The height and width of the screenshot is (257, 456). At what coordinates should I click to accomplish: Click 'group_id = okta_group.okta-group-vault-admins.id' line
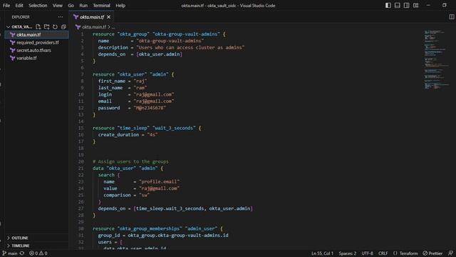pos(163,235)
